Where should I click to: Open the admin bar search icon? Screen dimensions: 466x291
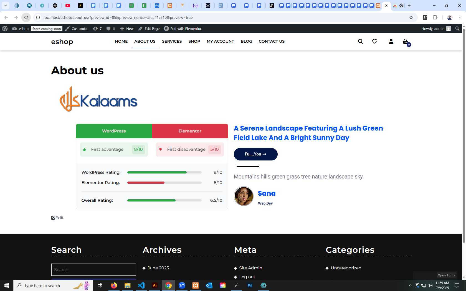457,29
